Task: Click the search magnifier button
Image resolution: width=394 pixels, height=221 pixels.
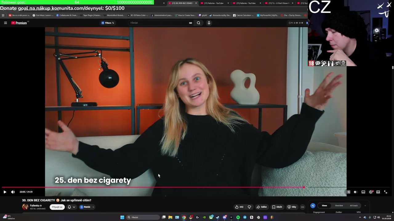Action: [x=199, y=23]
